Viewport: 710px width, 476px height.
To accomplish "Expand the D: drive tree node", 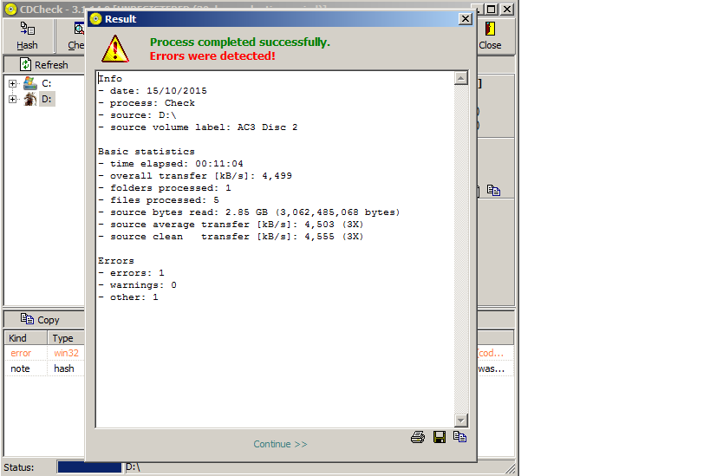I will coord(13,99).
